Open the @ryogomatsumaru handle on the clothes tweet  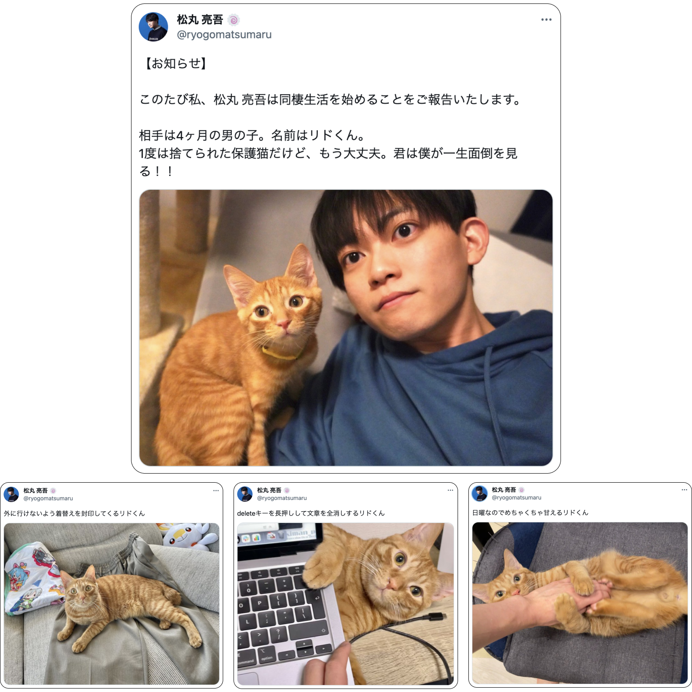[48, 498]
